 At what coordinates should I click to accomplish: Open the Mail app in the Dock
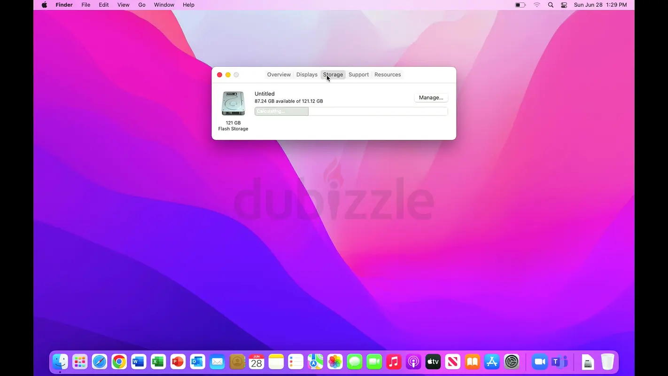tap(217, 361)
